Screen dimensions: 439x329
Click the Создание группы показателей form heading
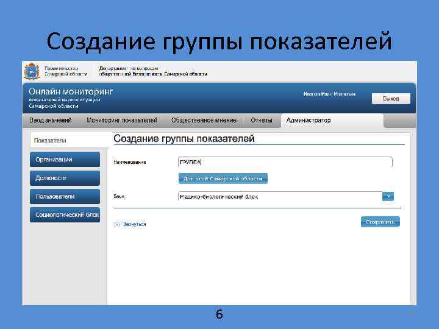pyautogui.click(x=184, y=138)
